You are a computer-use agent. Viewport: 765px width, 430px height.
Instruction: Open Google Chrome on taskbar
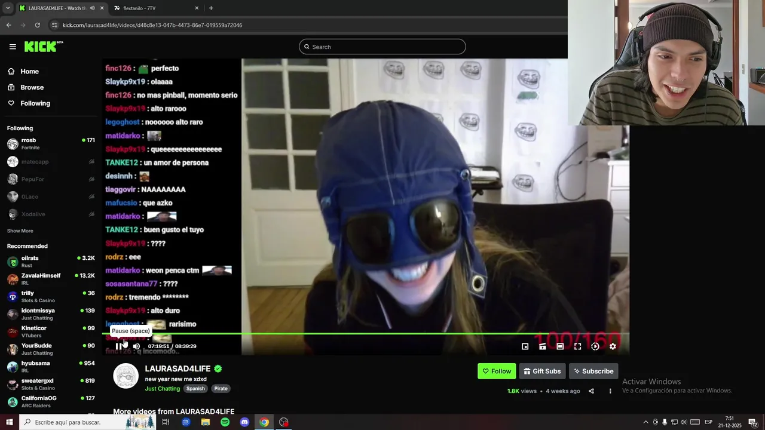coord(264,422)
